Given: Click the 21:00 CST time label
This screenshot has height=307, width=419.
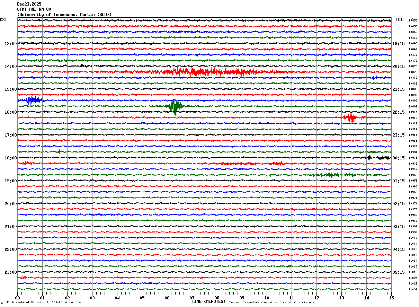Looking at the screenshot, I should (10, 227).
